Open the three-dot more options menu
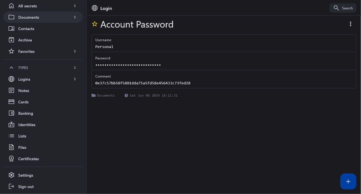 coord(350,24)
